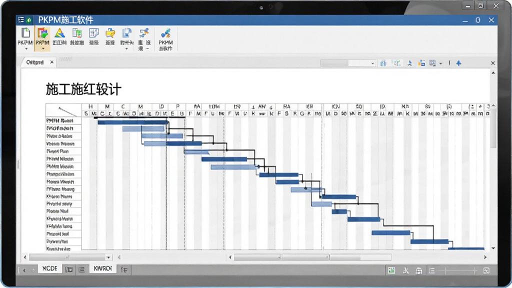Viewport: 512px width, 288px height.
Task: Click the up arrow at the Gantt timescale right edge
Action: pos(493,106)
